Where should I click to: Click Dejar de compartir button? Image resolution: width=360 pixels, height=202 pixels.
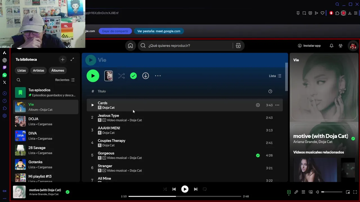115,31
